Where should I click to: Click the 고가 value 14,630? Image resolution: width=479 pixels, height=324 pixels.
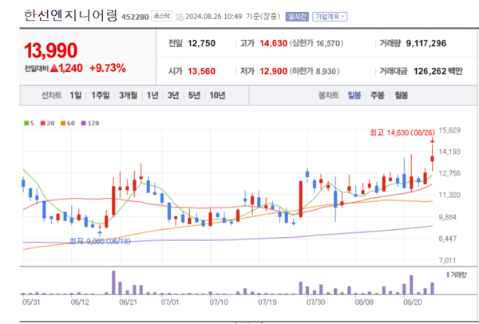coord(273,43)
